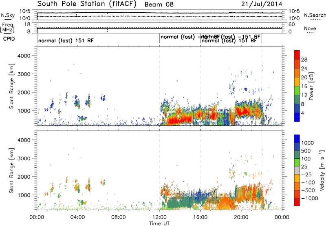Click the '16' label on the power colorbar
This screenshot has height=226, width=326.
click(304, 86)
